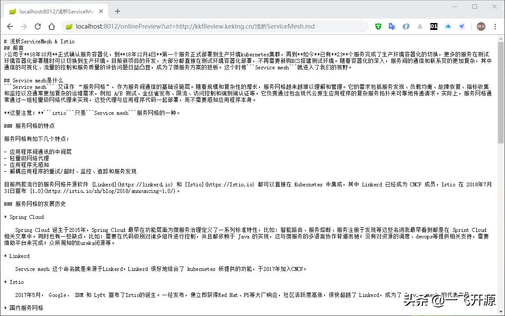Click the leaf site icon in address bar

pos(69,26)
